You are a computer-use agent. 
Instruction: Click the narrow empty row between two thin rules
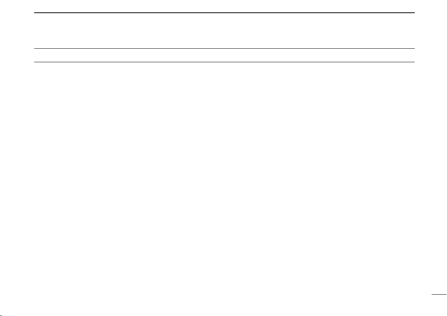224,55
